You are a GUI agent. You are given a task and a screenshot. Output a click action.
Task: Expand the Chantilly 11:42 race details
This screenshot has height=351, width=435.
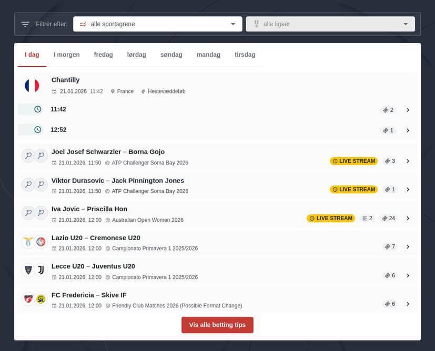coord(408,110)
